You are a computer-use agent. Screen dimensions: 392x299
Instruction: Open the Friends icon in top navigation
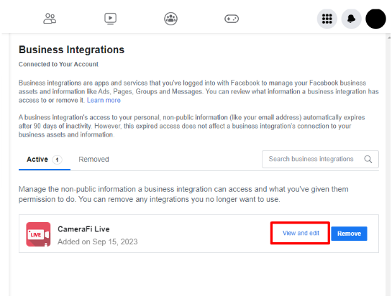point(50,19)
